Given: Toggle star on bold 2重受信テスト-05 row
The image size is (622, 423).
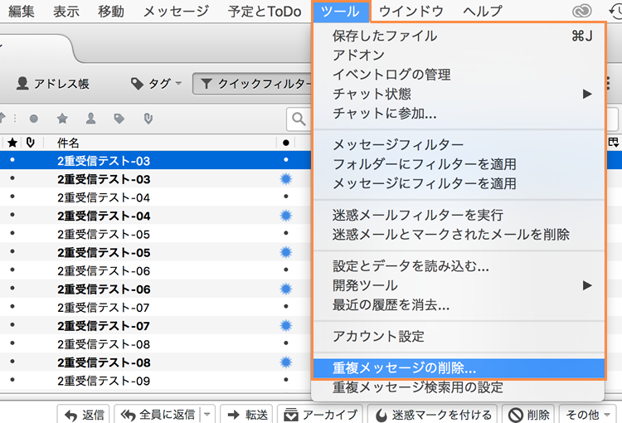Looking at the screenshot, I should point(12,251).
